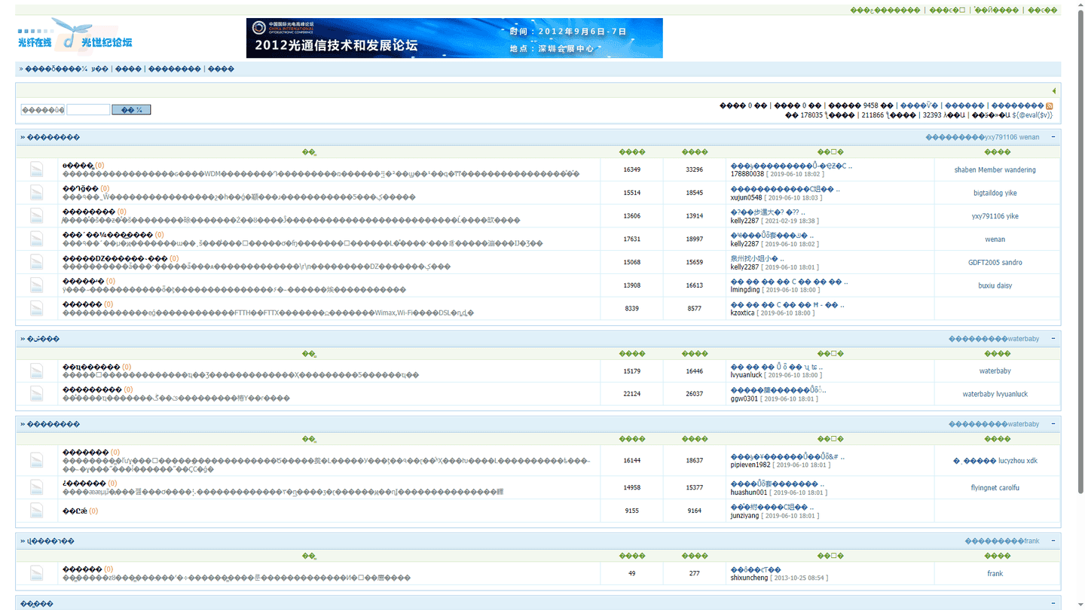1085x610 pixels.
Task: Open the forum icon in the row with 49 topics
Action: (x=36, y=573)
